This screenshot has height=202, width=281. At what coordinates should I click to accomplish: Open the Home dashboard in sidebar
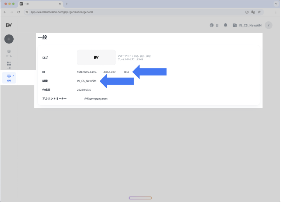click(x=9, y=53)
